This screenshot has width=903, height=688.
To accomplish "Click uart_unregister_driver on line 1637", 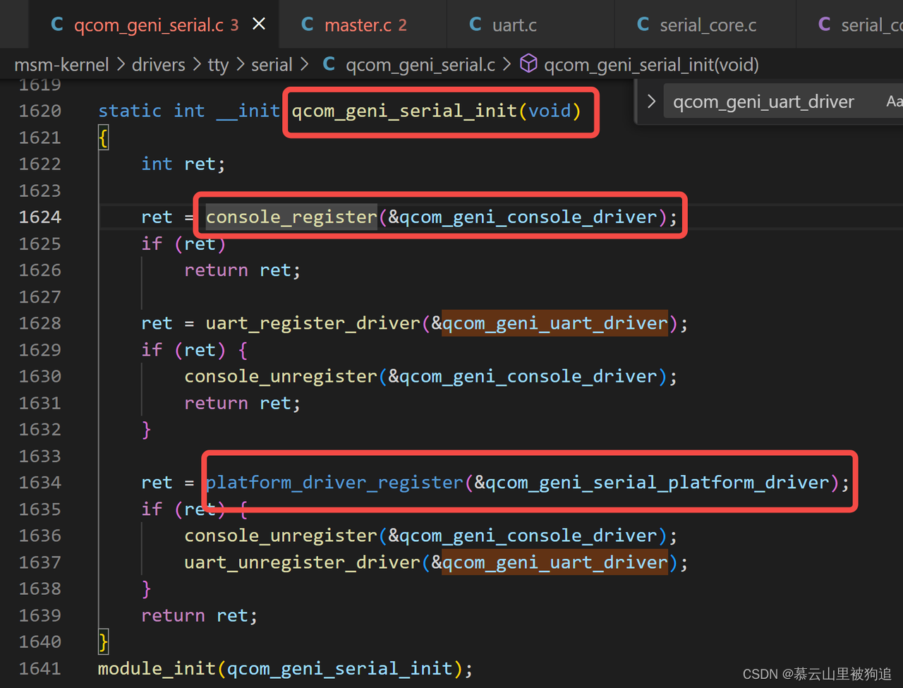I will click(303, 562).
